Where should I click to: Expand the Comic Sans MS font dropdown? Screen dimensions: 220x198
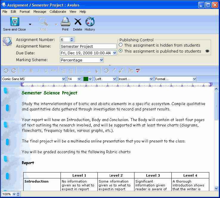tap(63, 79)
